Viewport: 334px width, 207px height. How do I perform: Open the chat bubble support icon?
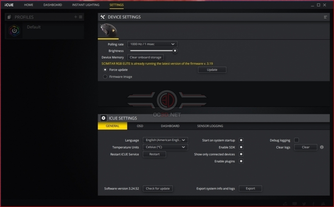pos(295,204)
